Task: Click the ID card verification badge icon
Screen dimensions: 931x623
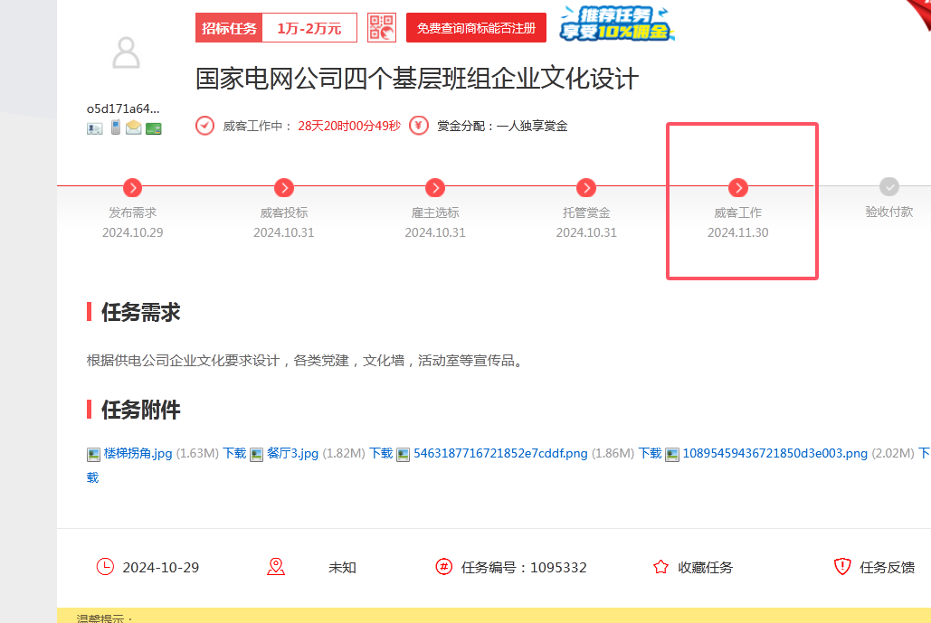Action: pos(94,128)
